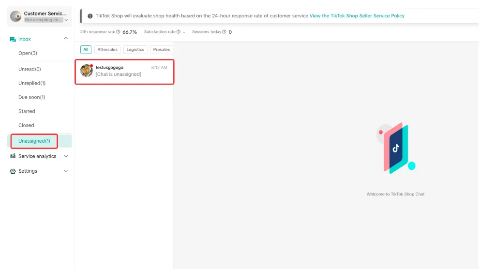Collapse the Inbox section chevron

[x=66, y=38]
